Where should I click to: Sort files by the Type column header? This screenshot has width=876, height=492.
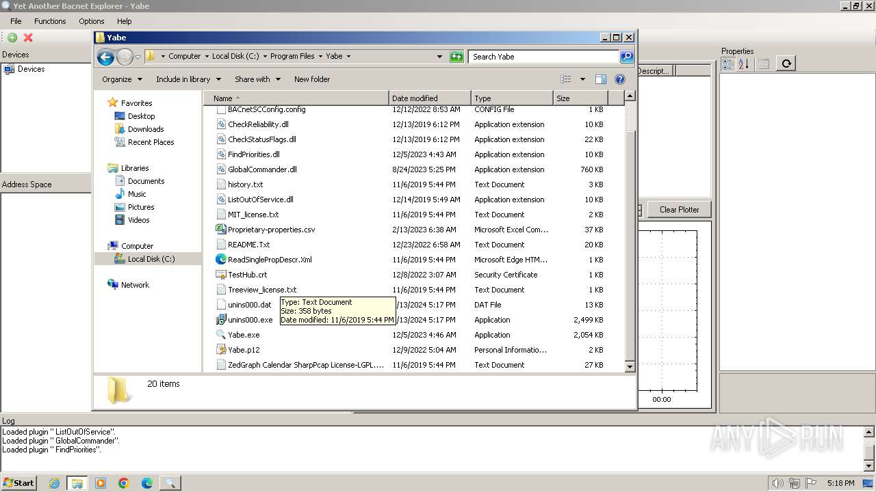(512, 98)
